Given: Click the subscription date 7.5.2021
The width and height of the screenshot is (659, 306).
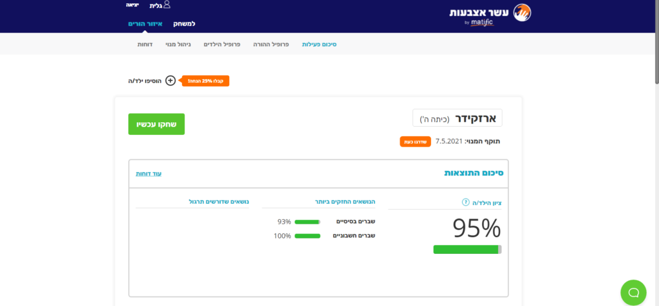Looking at the screenshot, I should click(x=449, y=141).
